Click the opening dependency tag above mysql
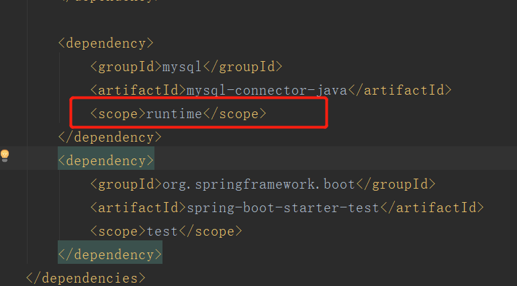The width and height of the screenshot is (517, 286). 106,44
